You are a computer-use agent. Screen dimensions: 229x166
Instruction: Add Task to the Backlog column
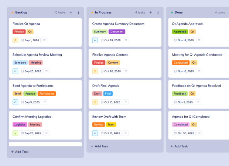click(20, 152)
